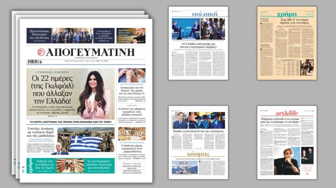336x188 pixels.
Task: Click the red emblem beside the ΑΠΟΓΕΥΜΑΤΙΝΗ masthead
Action: pos(41,52)
